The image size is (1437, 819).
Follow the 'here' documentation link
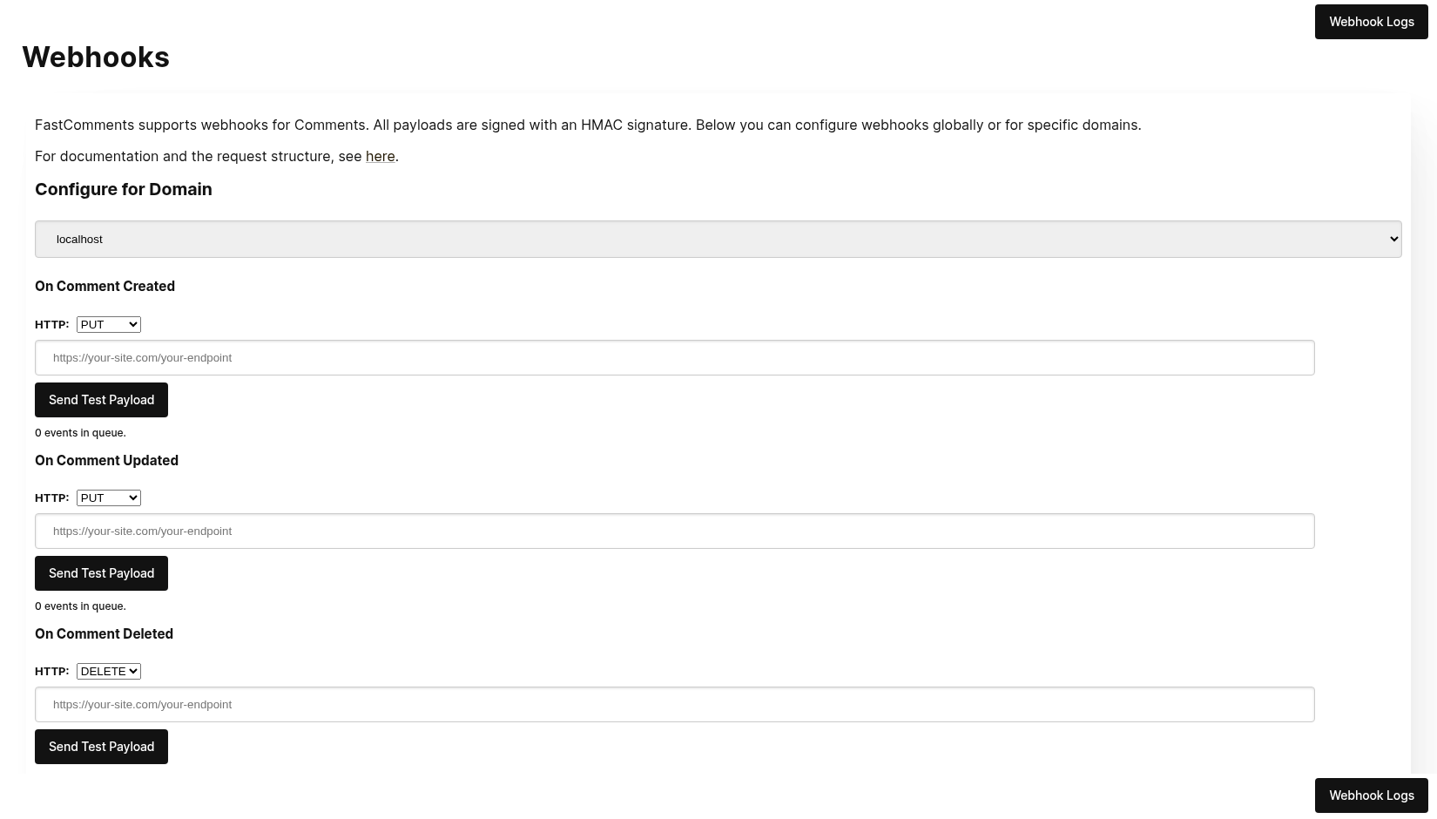tap(380, 156)
